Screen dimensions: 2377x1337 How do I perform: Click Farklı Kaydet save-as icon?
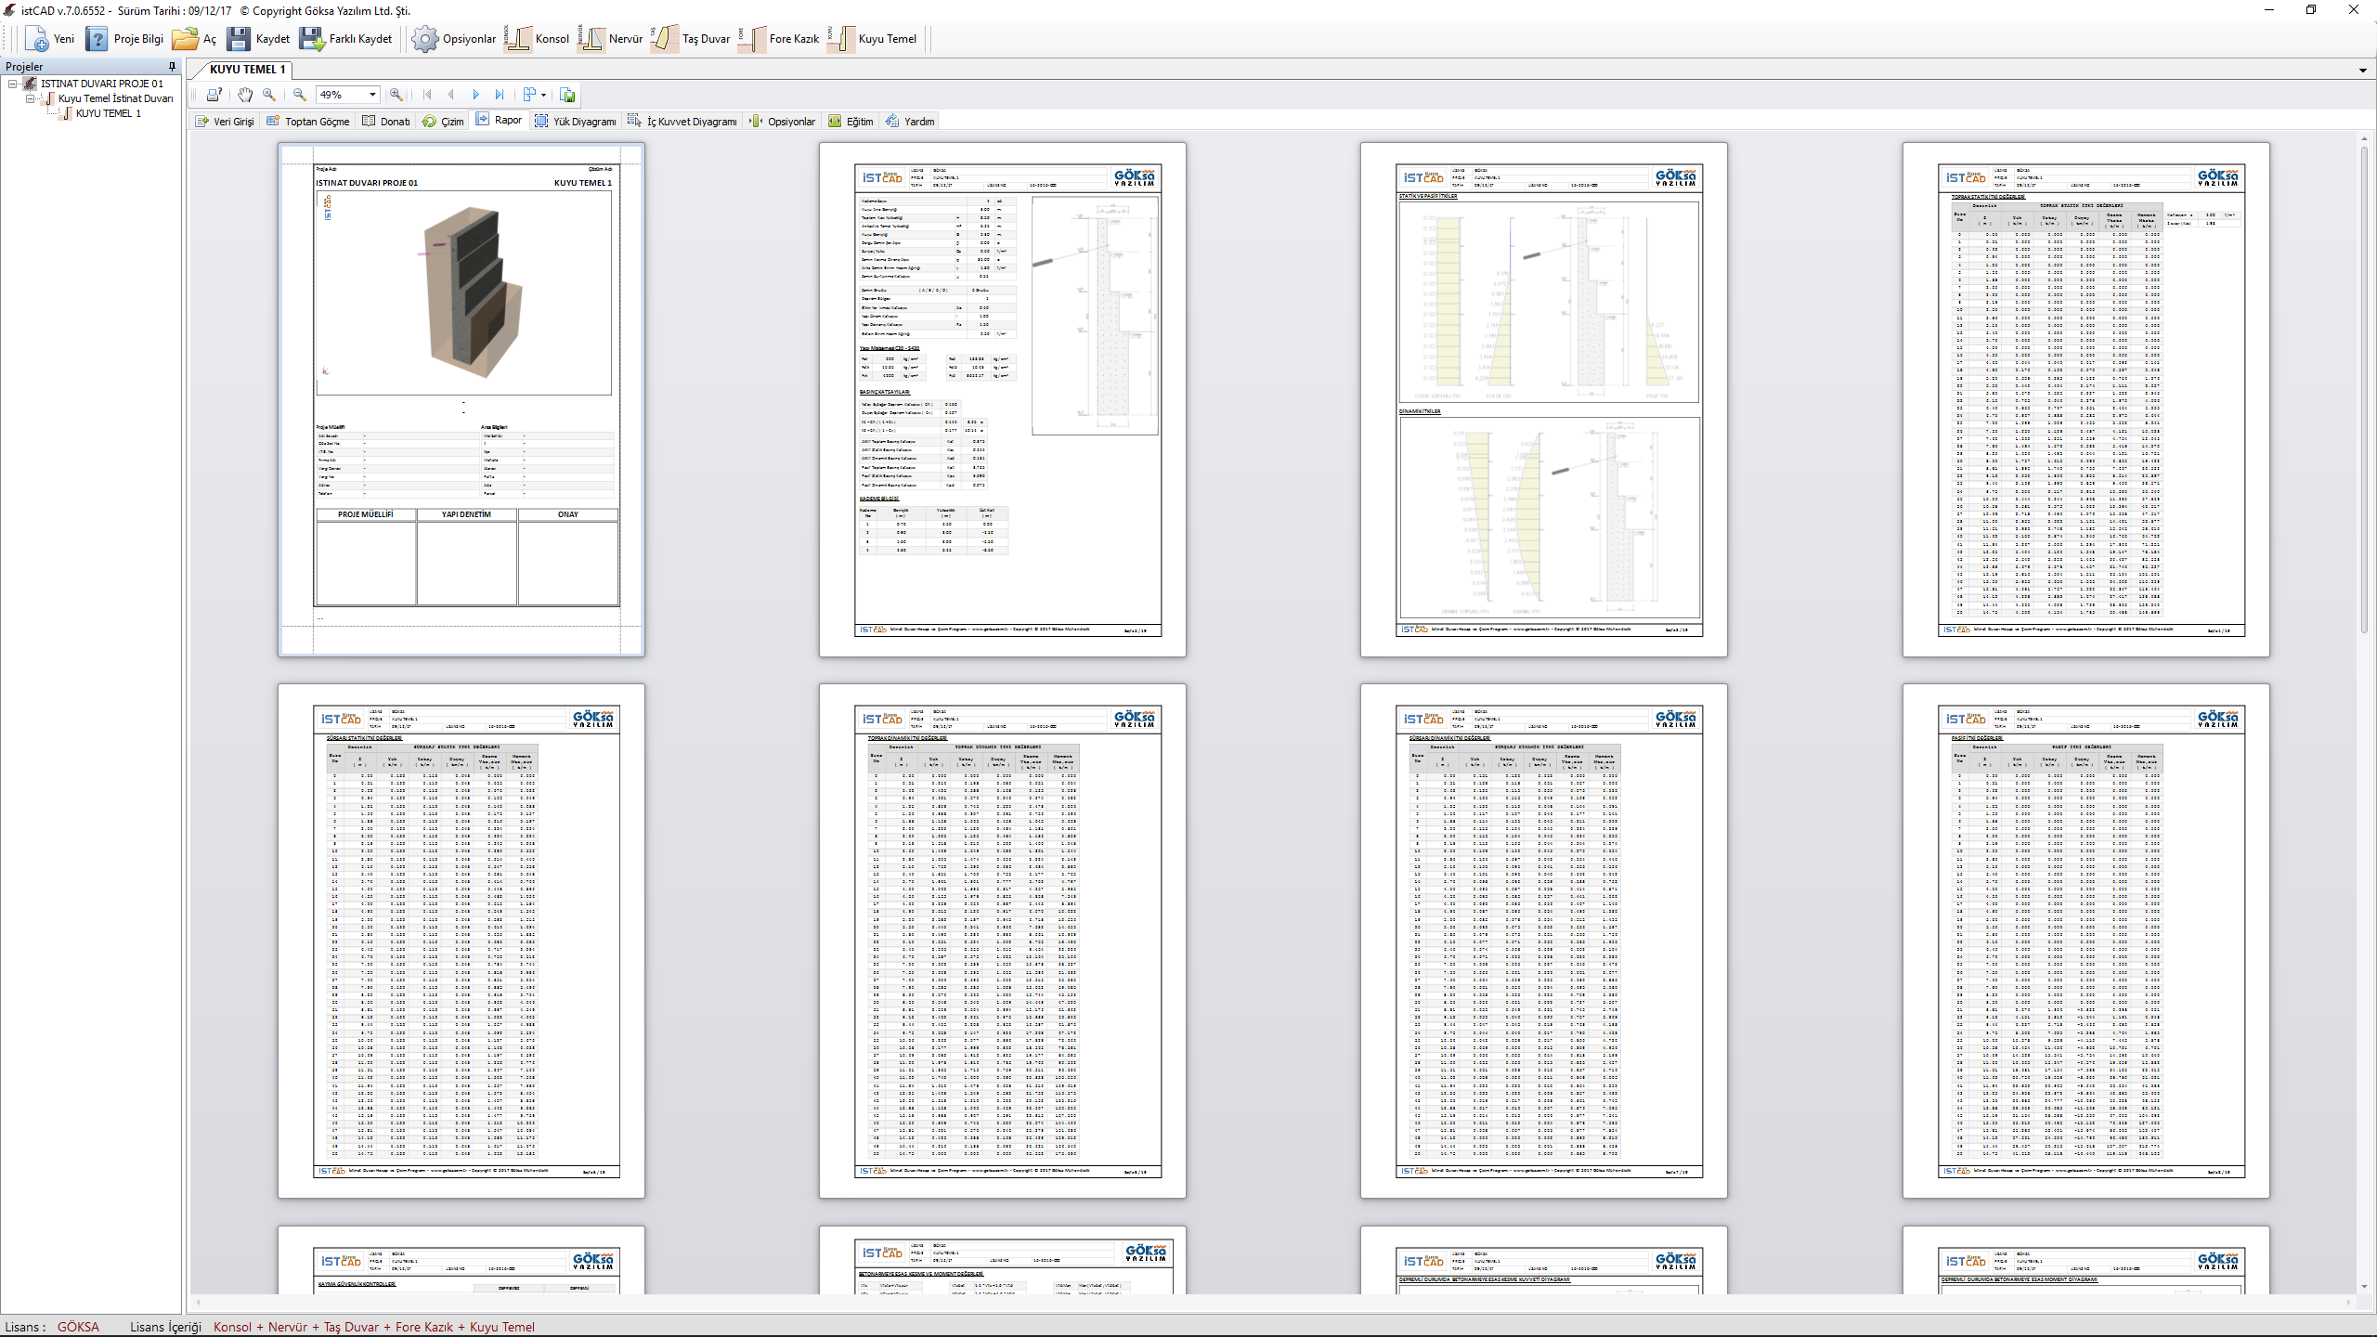point(312,39)
